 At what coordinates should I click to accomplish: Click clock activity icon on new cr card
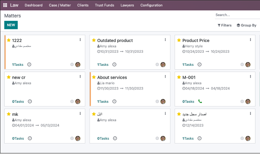click(x=30, y=102)
